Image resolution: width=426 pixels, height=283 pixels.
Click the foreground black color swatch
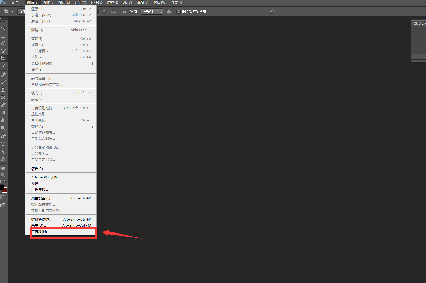[1, 187]
